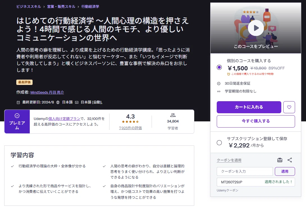Click the struck-through ¥13,800 price
This screenshot has width=306, height=208.
pyautogui.click(x=258, y=68)
